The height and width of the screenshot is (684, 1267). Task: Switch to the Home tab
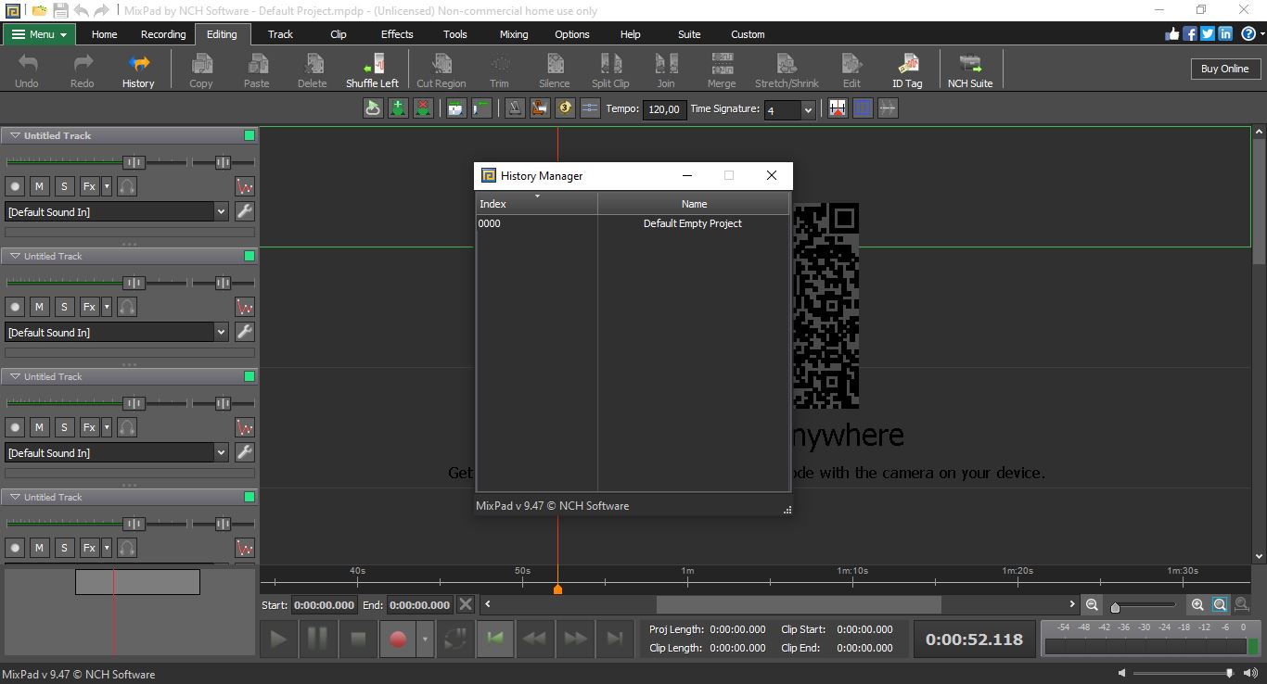coord(104,34)
